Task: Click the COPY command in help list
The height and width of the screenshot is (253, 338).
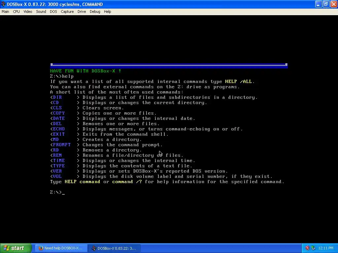Action: click(59, 113)
